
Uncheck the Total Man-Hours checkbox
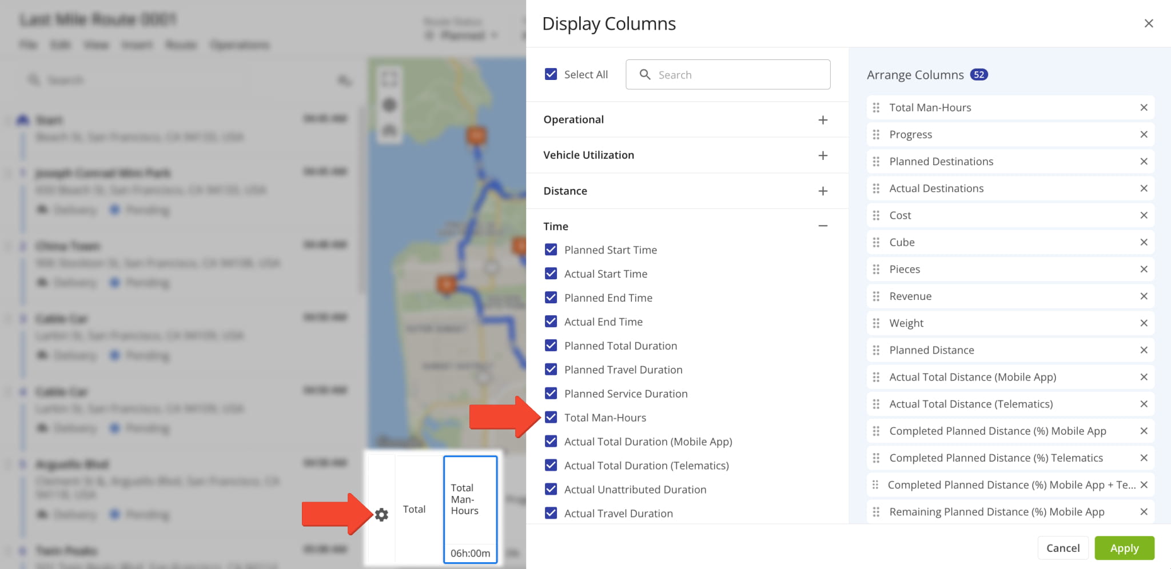click(551, 418)
